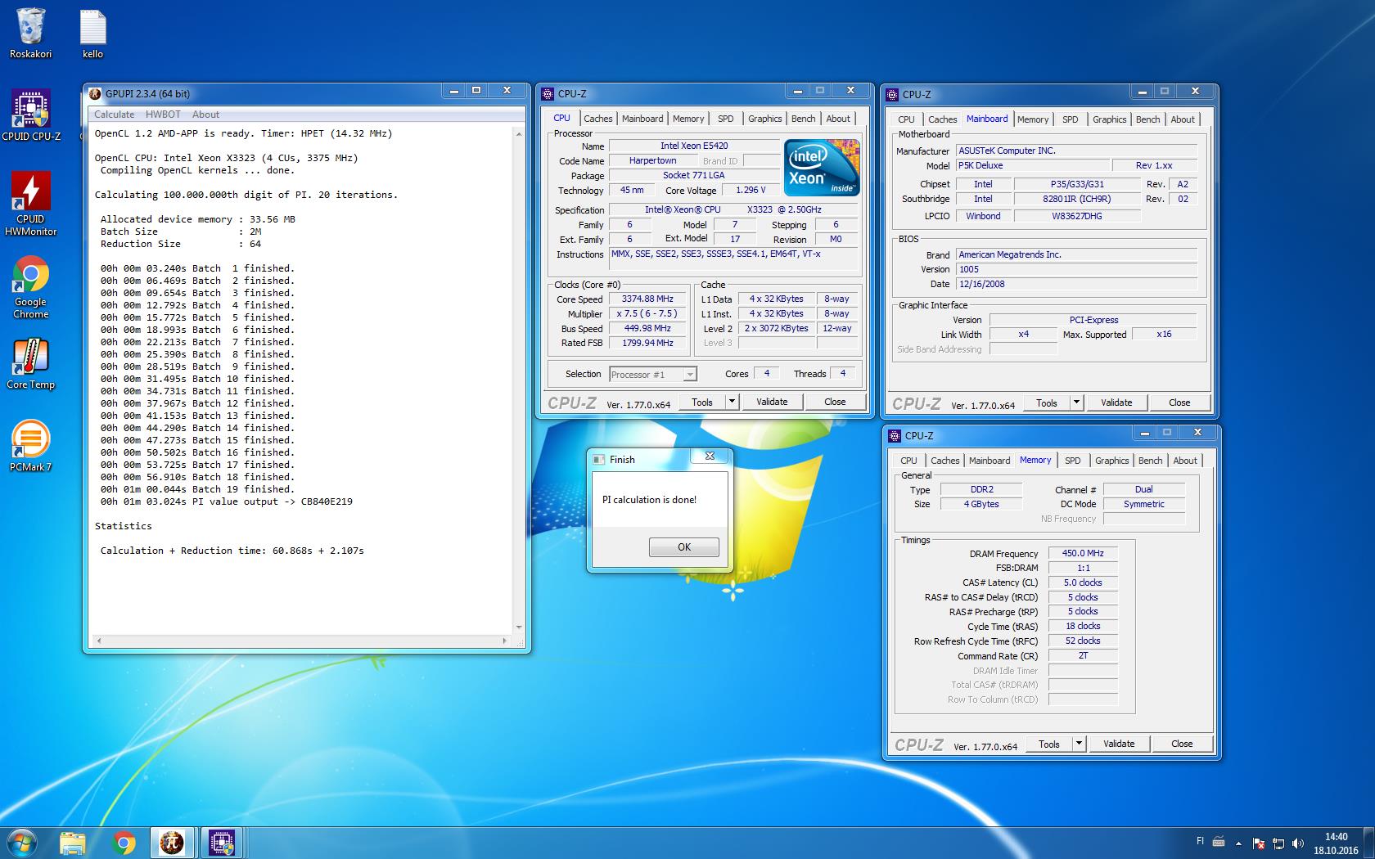Click Validate in CPU window
The width and height of the screenshot is (1375, 859).
772,402
